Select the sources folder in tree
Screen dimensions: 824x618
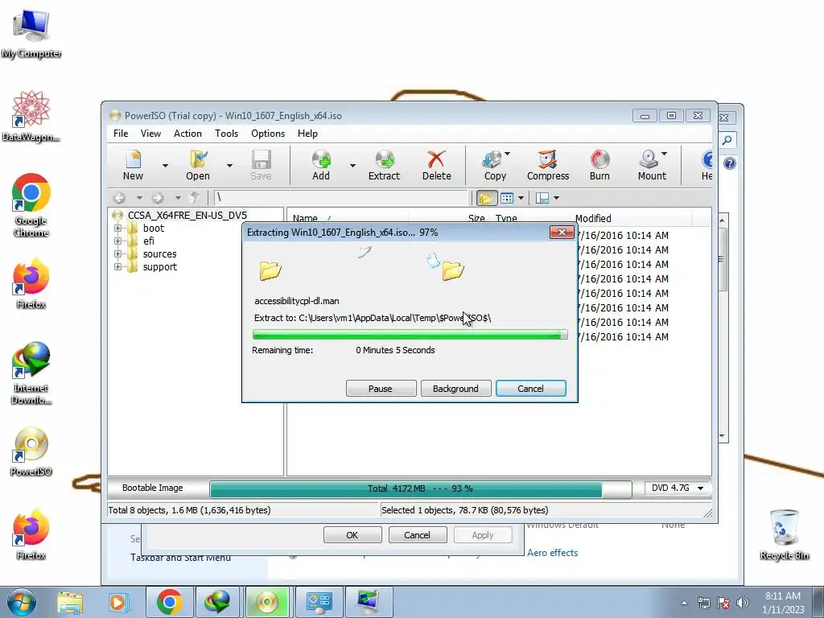point(160,253)
